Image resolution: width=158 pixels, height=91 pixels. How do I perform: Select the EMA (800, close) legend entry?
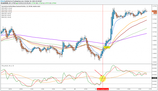(7, 8)
